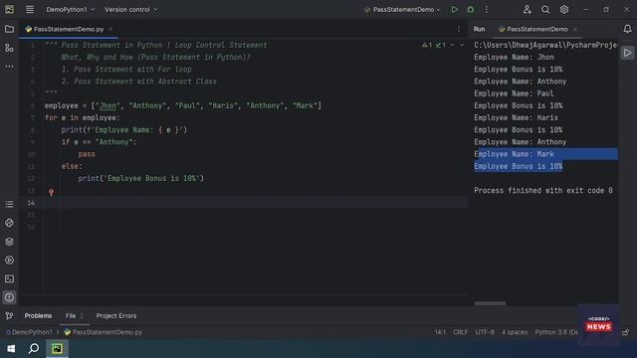Expand the Version control dropdown
Image resolution: width=637 pixels, height=358 pixels.
coord(130,9)
